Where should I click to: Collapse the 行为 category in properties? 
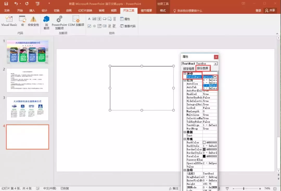click(x=185, y=80)
